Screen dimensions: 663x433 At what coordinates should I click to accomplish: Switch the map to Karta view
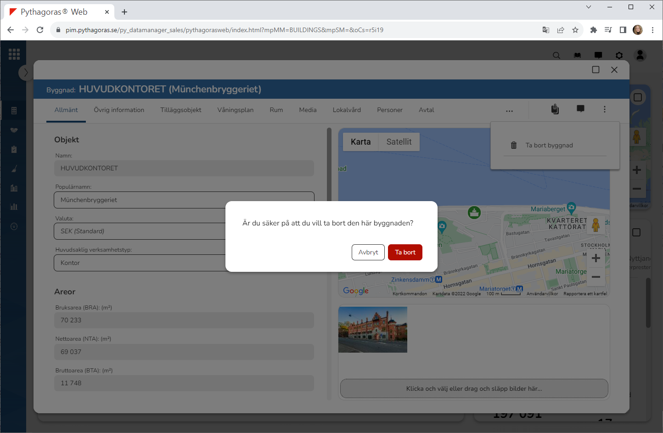(360, 142)
